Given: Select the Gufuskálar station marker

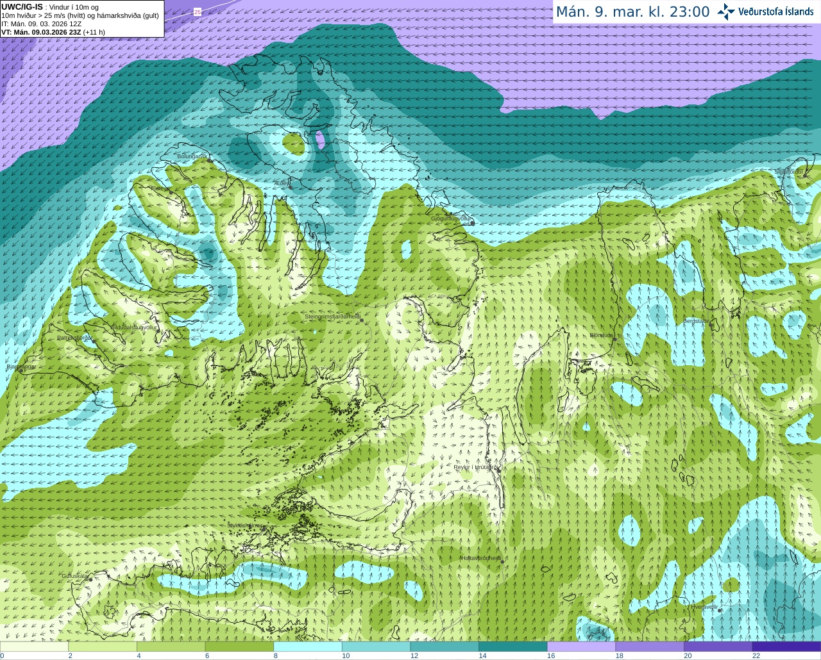Looking at the screenshot, I should [90, 579].
